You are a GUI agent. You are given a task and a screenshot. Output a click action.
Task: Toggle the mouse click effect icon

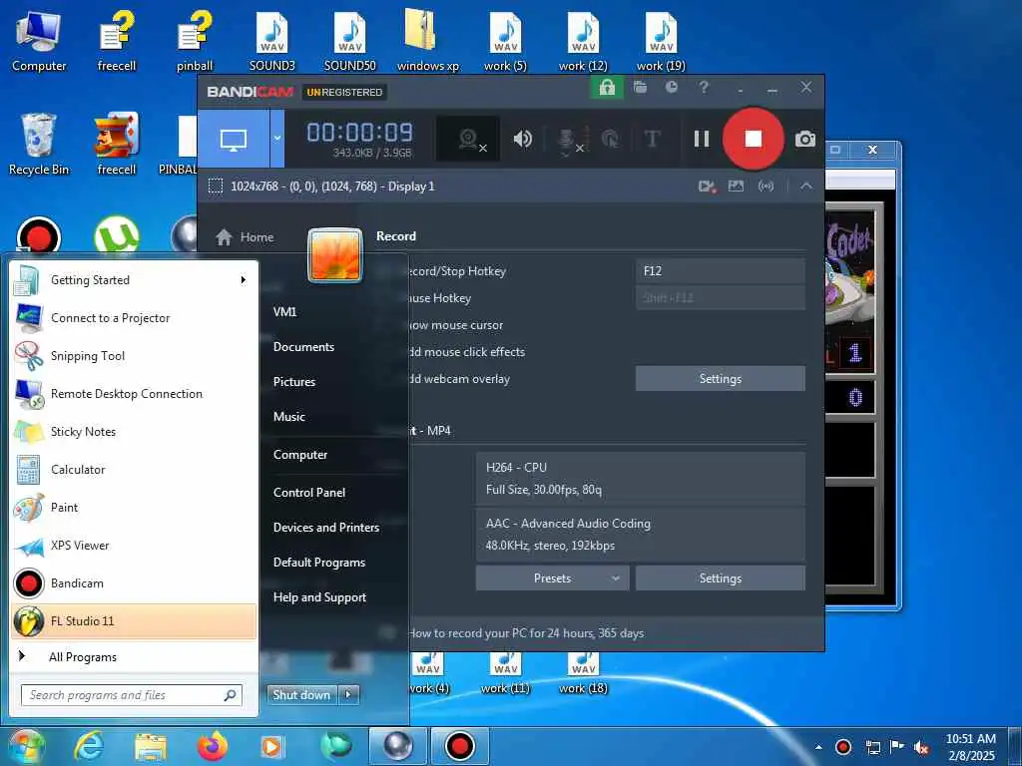tap(611, 139)
